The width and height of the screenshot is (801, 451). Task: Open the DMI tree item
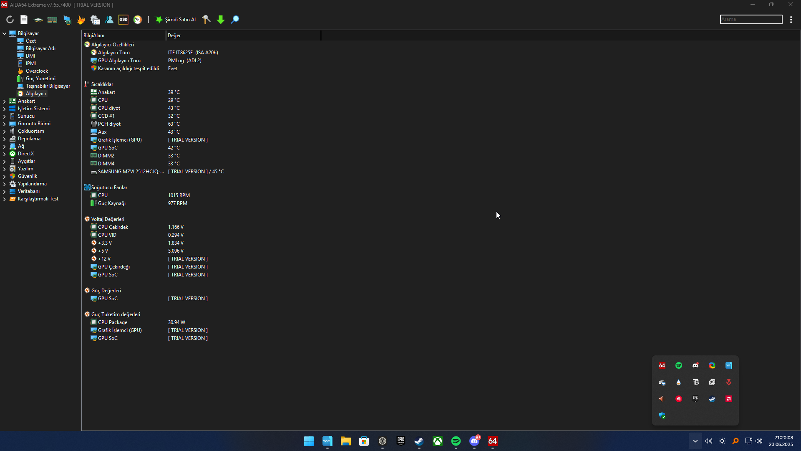coord(30,56)
